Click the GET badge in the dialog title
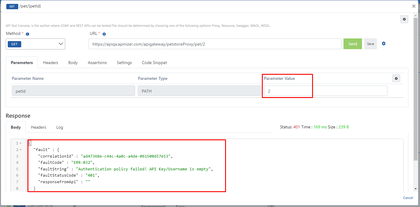Viewport: 420px width, 207px height. point(12,6)
